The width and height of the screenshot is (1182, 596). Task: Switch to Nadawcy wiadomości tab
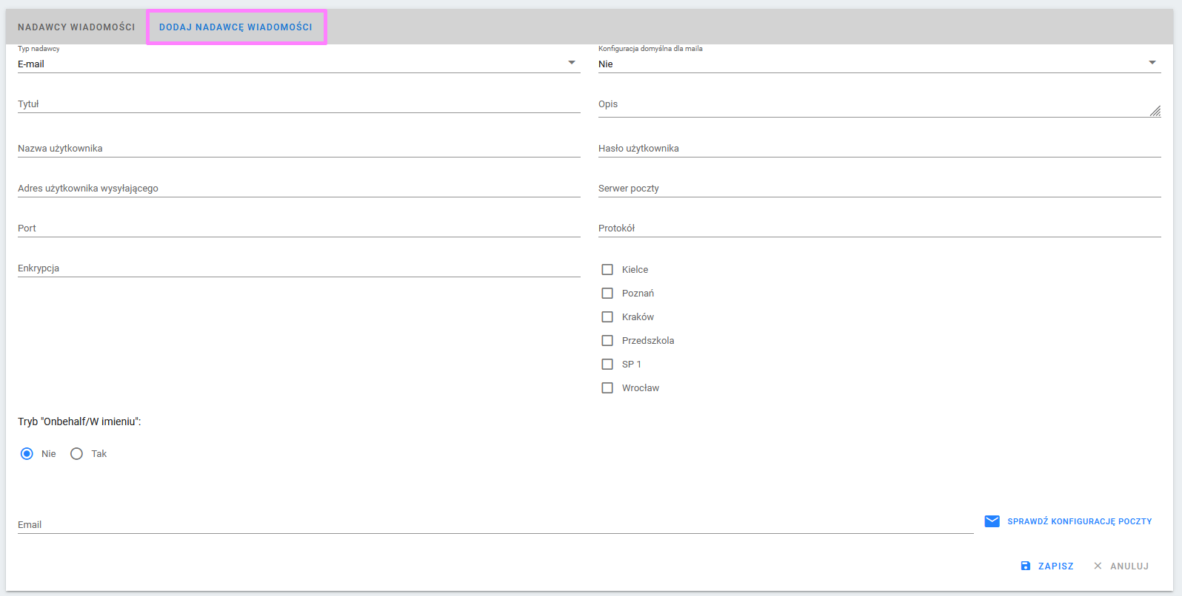(x=76, y=27)
